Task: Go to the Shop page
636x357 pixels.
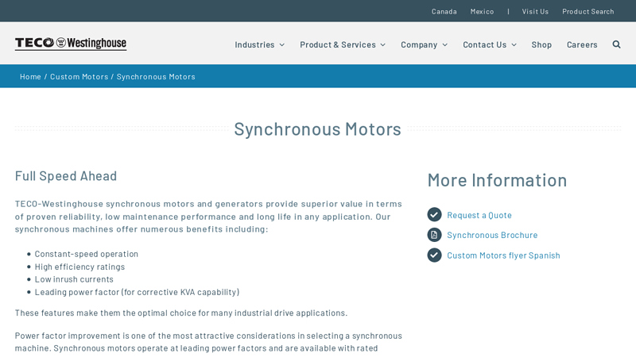Action: [x=541, y=44]
